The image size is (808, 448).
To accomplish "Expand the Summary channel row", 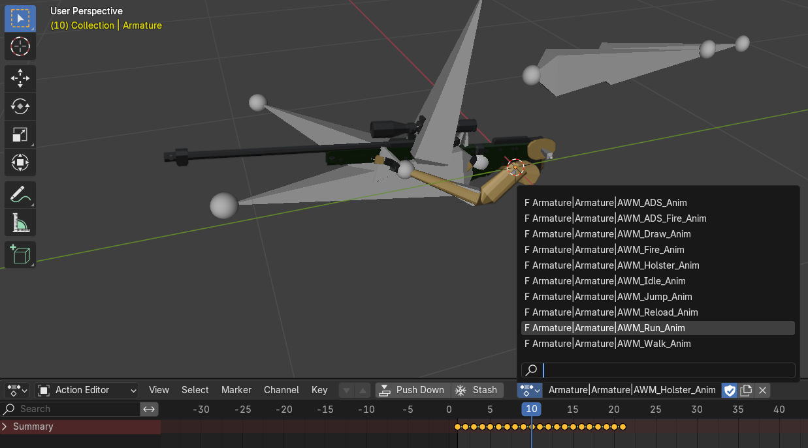I will coord(6,426).
